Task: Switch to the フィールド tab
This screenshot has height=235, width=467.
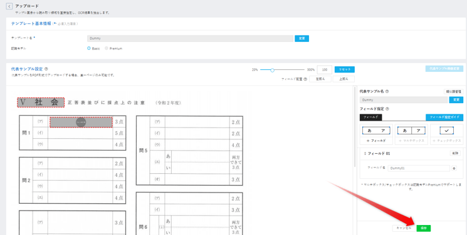Action: point(371,117)
